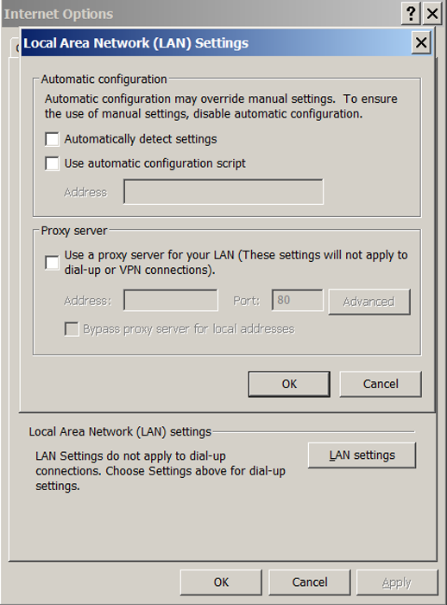
Task: Click the Internet Options title bar
Action: (x=200, y=14)
